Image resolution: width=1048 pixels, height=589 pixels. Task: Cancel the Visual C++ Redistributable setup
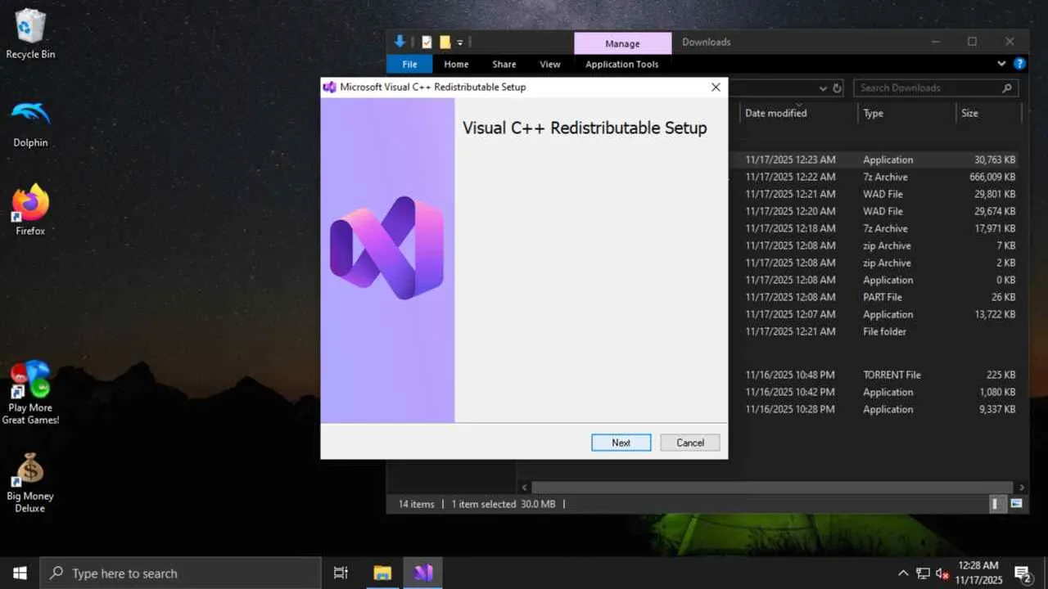click(x=690, y=443)
